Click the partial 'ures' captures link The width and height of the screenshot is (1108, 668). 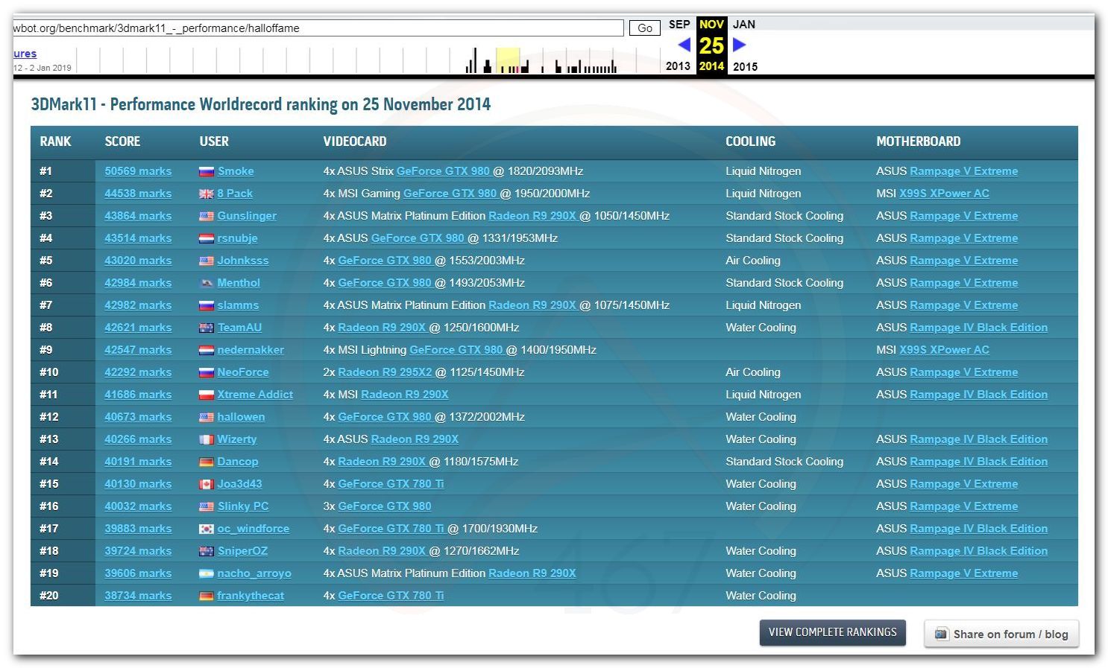(25, 54)
